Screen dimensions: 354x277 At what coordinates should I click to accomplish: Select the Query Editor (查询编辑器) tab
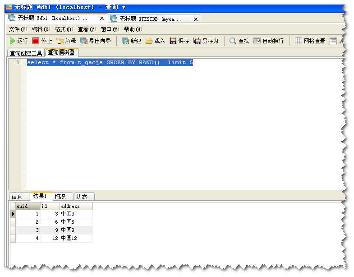tap(61, 52)
